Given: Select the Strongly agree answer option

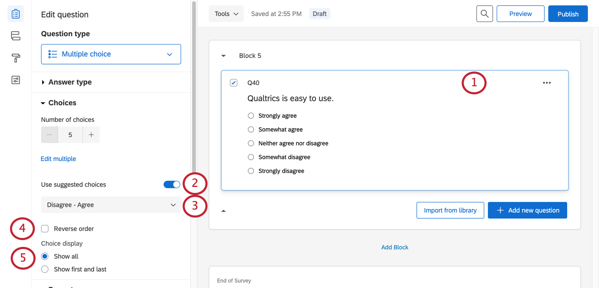Looking at the screenshot, I should (251, 115).
